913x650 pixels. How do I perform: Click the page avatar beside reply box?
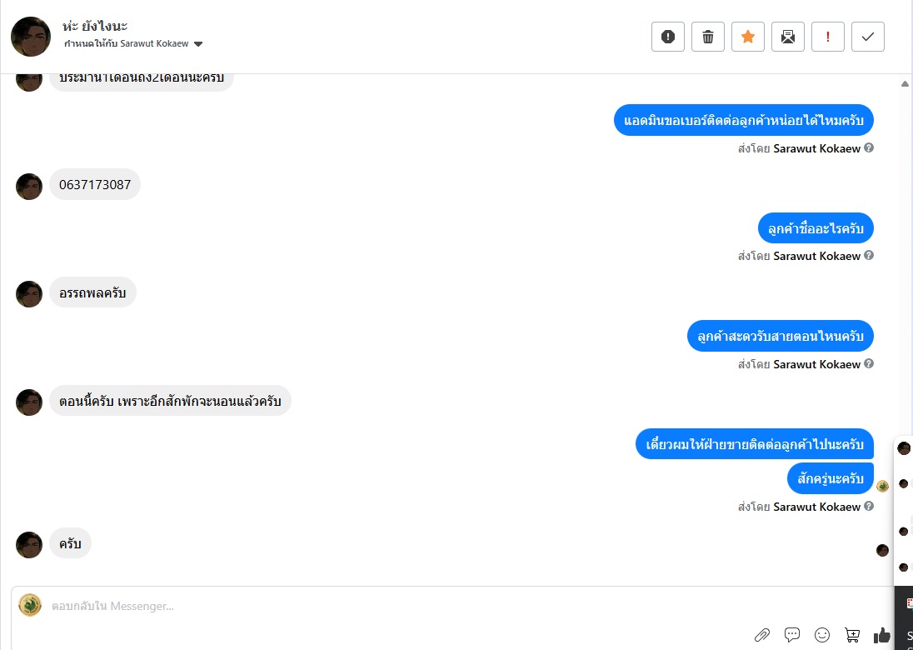30,605
